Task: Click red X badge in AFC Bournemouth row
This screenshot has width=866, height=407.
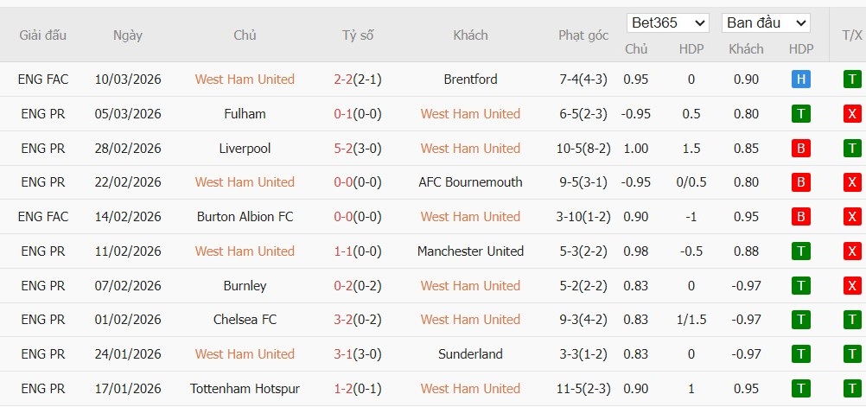Action: [x=852, y=182]
